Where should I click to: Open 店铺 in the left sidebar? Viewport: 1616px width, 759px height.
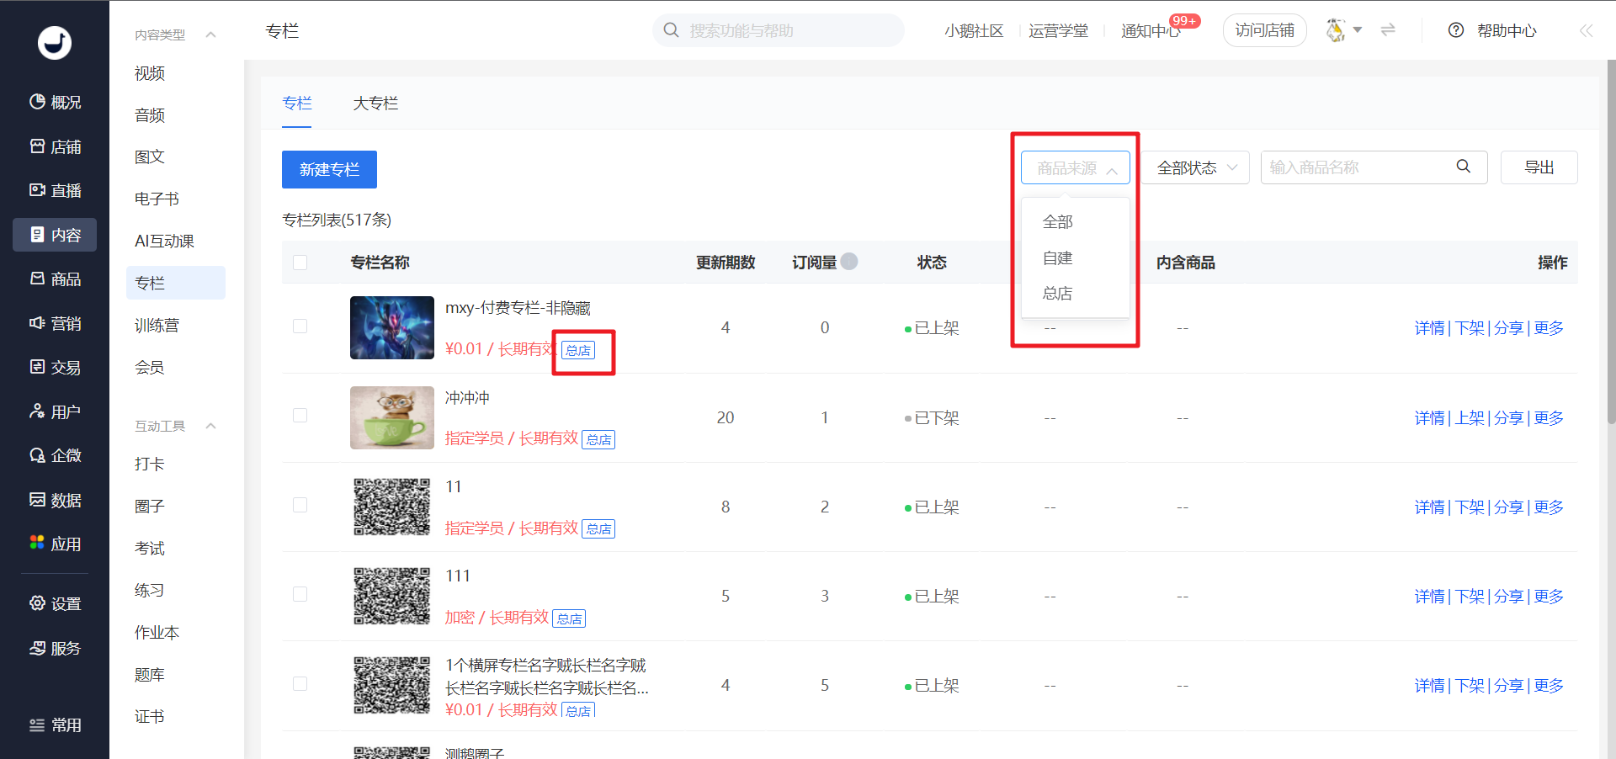coord(55,146)
